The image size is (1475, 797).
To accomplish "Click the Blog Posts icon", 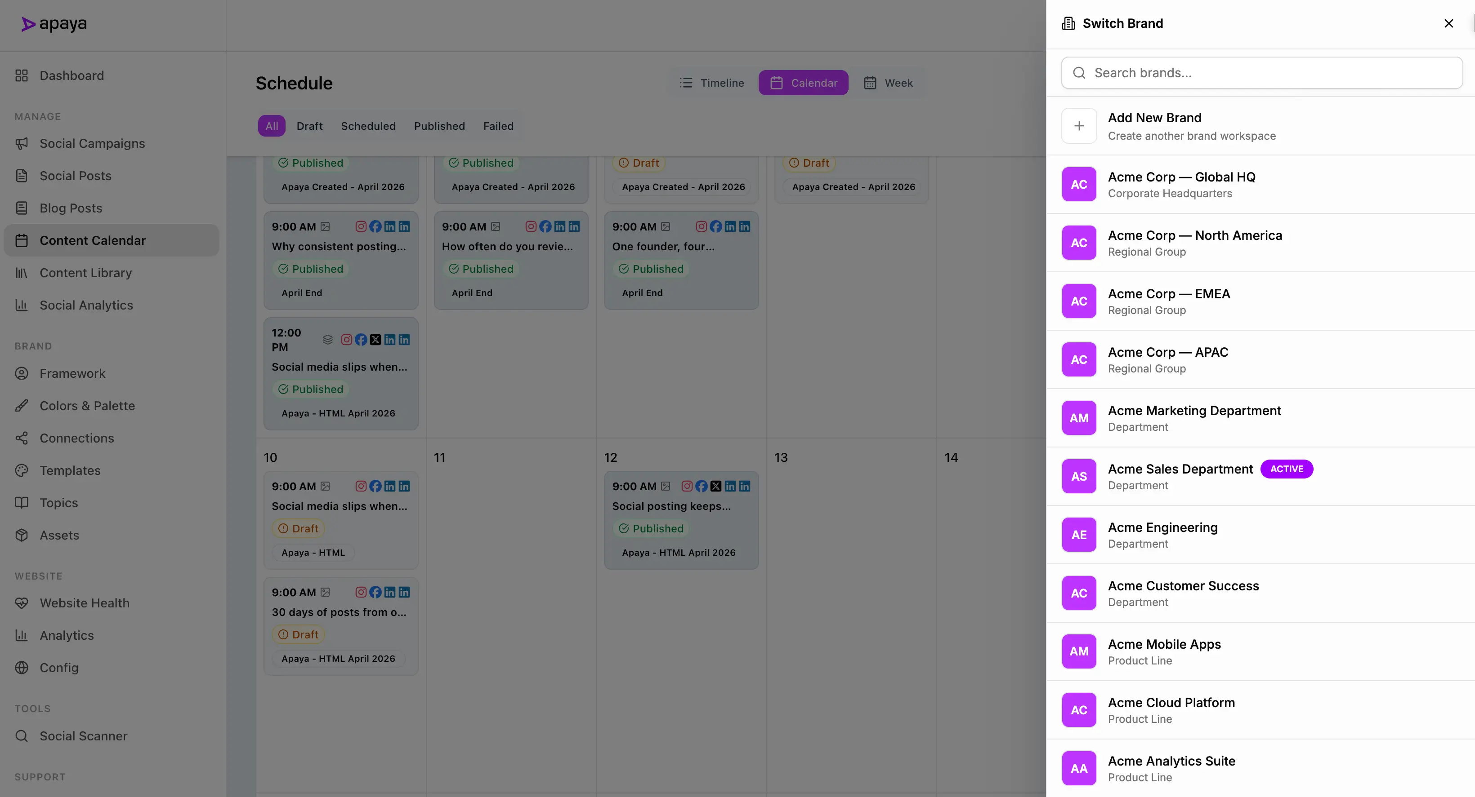I will (x=22, y=208).
